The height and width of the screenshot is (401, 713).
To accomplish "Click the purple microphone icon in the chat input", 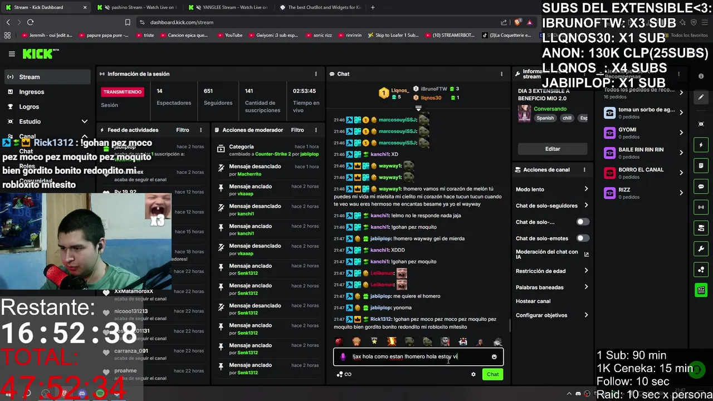I will [343, 357].
